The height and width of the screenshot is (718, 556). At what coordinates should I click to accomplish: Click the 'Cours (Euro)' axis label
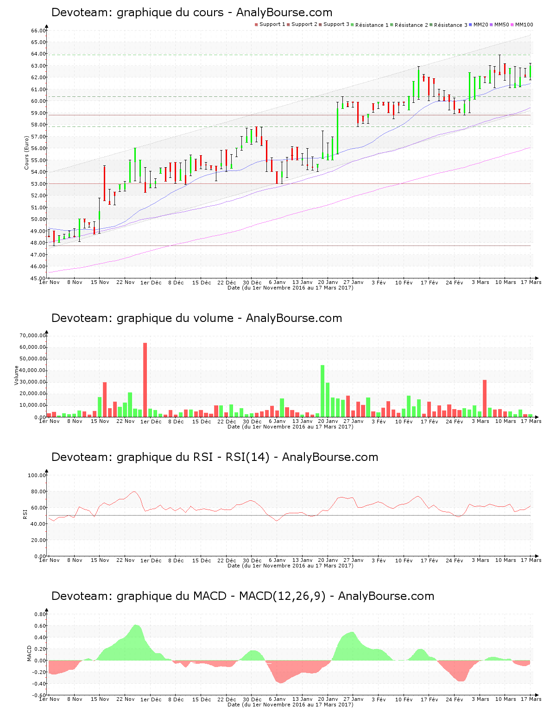point(27,152)
